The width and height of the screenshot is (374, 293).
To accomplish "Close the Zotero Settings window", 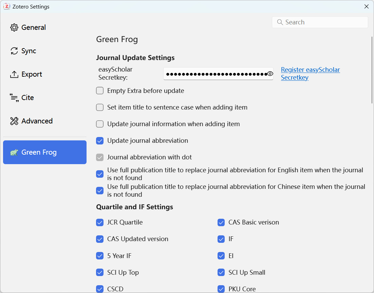I will coord(367,6).
